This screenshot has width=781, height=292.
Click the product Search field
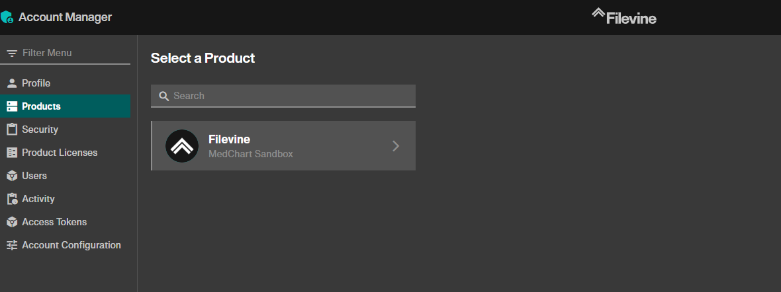coord(283,96)
